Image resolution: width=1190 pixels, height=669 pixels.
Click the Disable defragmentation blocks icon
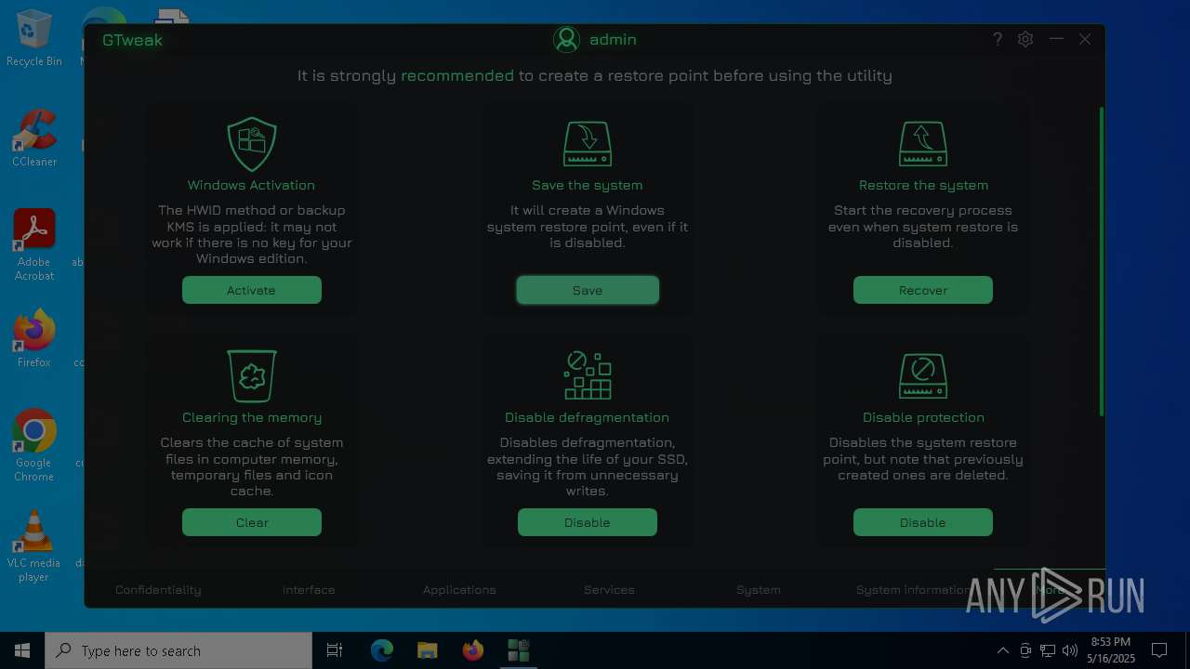point(588,375)
